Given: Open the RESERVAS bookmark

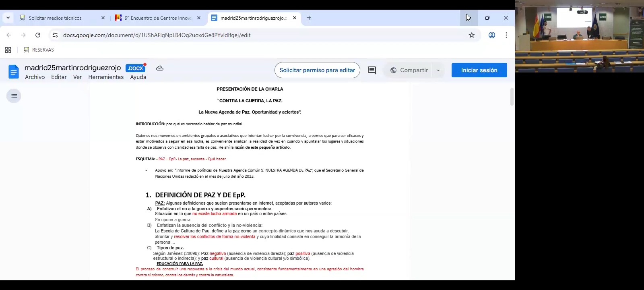Looking at the screenshot, I should pos(39,50).
